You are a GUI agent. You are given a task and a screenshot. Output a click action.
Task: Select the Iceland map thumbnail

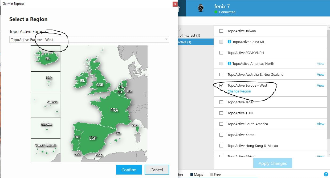point(46,58)
